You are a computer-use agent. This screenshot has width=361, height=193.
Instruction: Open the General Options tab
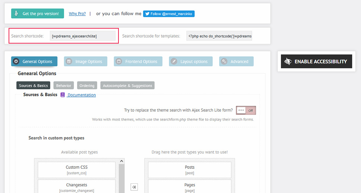[x=34, y=61]
